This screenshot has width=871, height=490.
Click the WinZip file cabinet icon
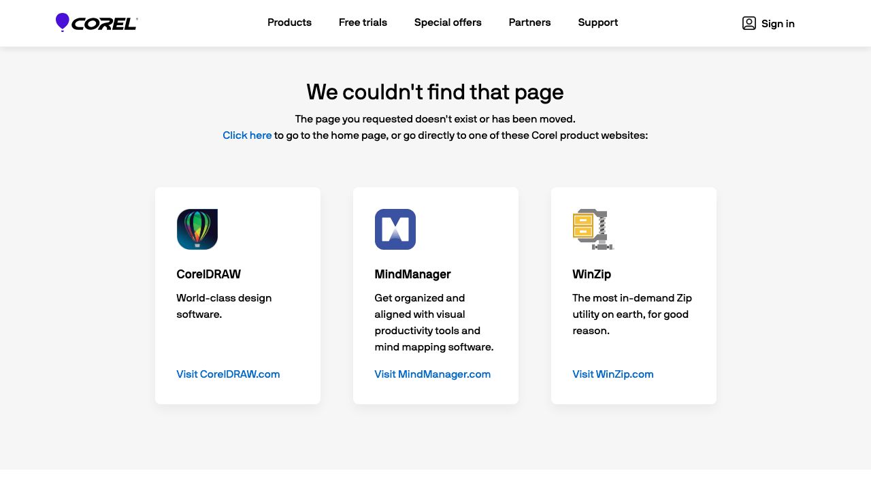tap(593, 229)
